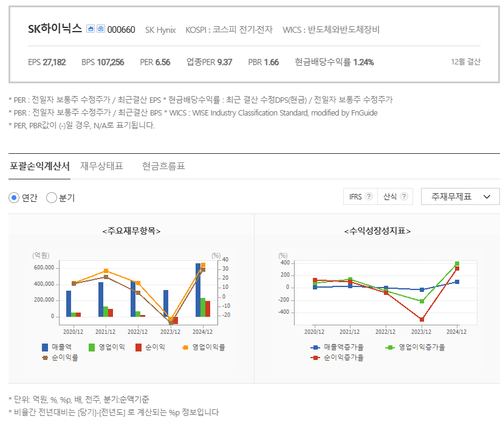Toggle the 영업이익증가율 green legend marker
The height and width of the screenshot is (422, 503).
coord(390,347)
